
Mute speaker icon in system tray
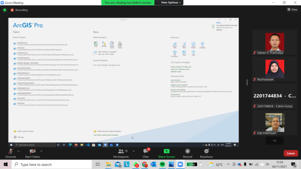(x=268, y=164)
